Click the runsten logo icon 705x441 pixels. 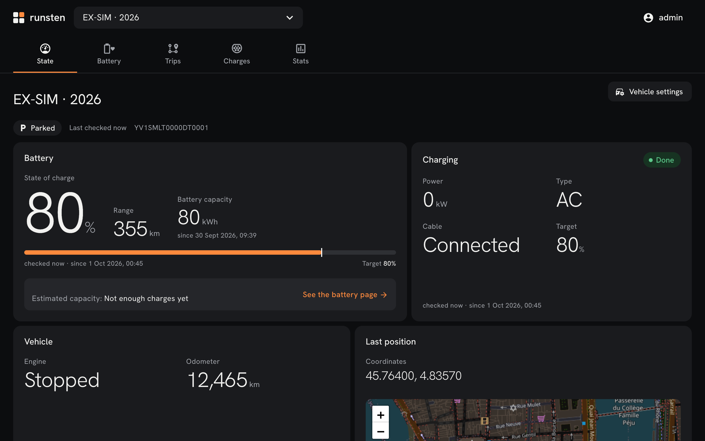19,17
